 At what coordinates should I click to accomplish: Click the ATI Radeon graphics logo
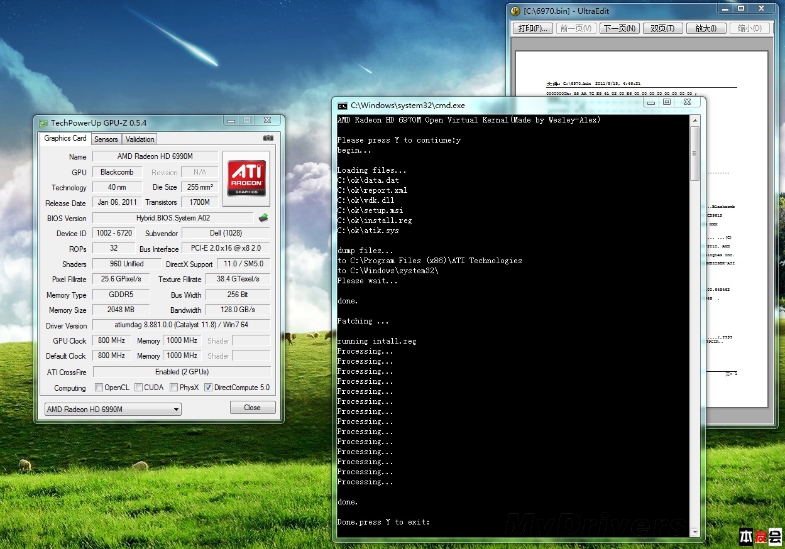point(246,178)
